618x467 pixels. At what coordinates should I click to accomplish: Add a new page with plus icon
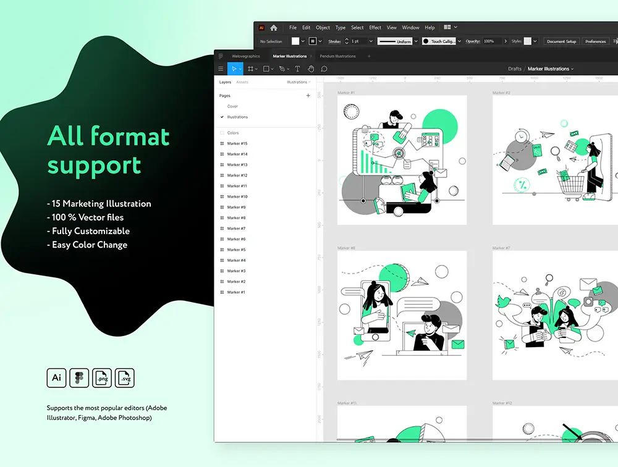308,96
